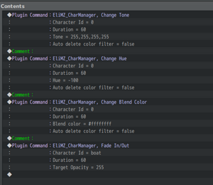
Task: Select the Hue = -100 line
Action: coord(108,80)
